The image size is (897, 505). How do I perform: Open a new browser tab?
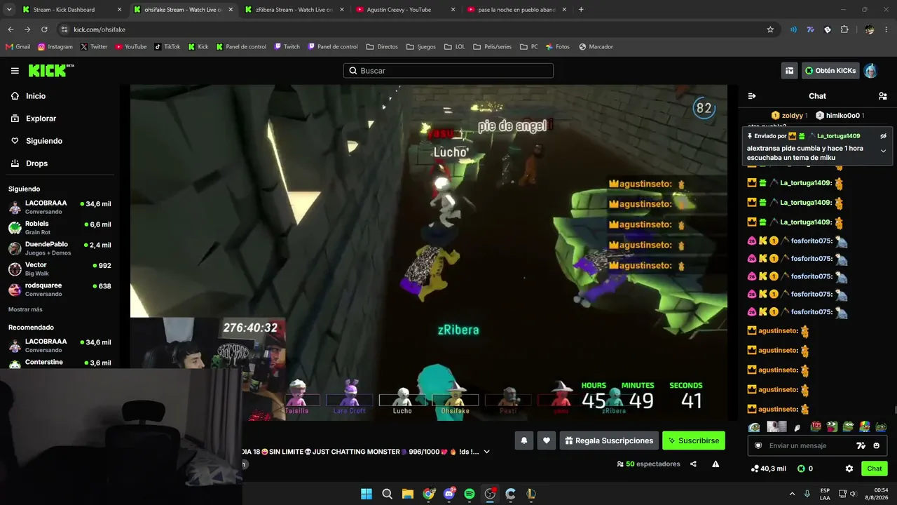pyautogui.click(x=581, y=10)
